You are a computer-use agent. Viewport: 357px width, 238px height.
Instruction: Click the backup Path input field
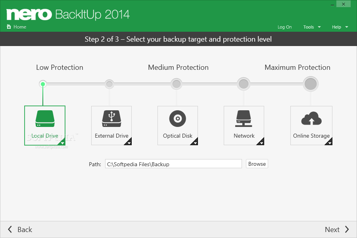[x=173, y=164]
